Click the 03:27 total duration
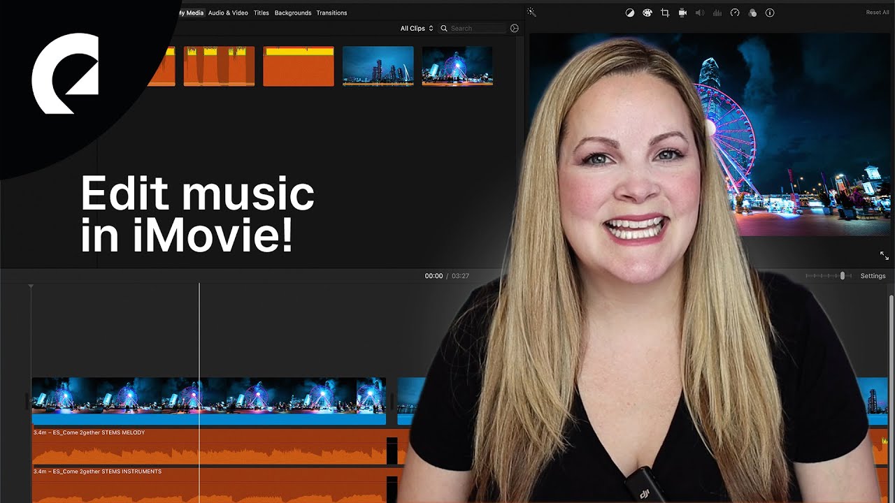895x503 pixels. pos(460,276)
